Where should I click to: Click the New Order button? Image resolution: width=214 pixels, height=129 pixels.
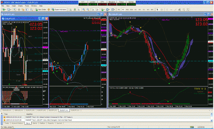pos(41,10)
